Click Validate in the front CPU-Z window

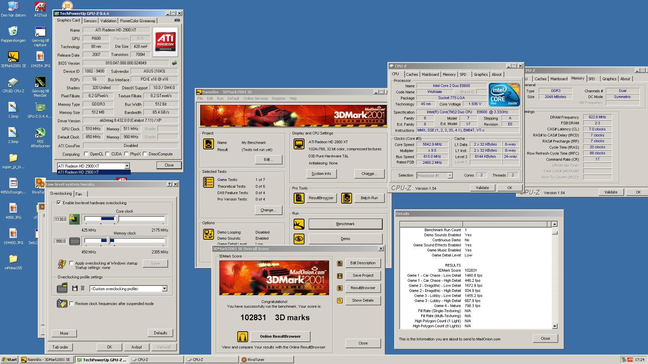click(482, 188)
